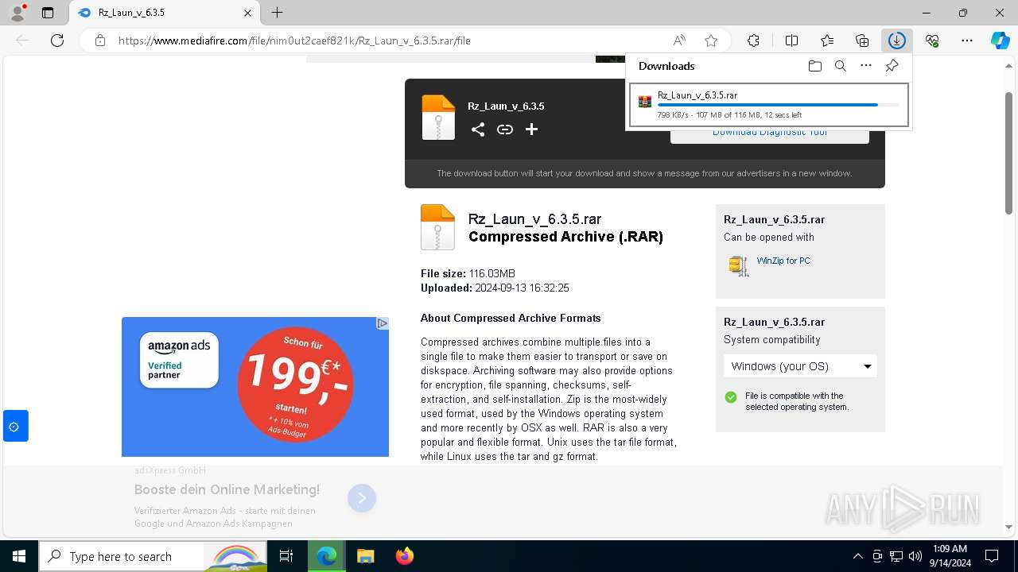Viewport: 1018px width, 572px height.
Task: Search downloads in Downloads panel
Action: tap(840, 66)
